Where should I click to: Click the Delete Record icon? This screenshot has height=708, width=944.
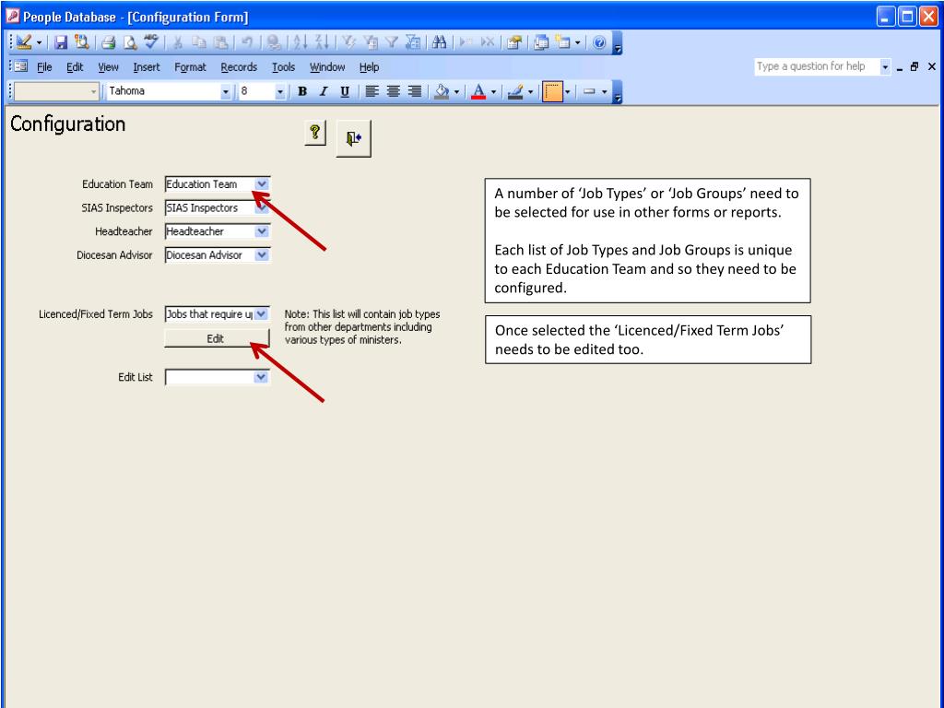coord(488,42)
